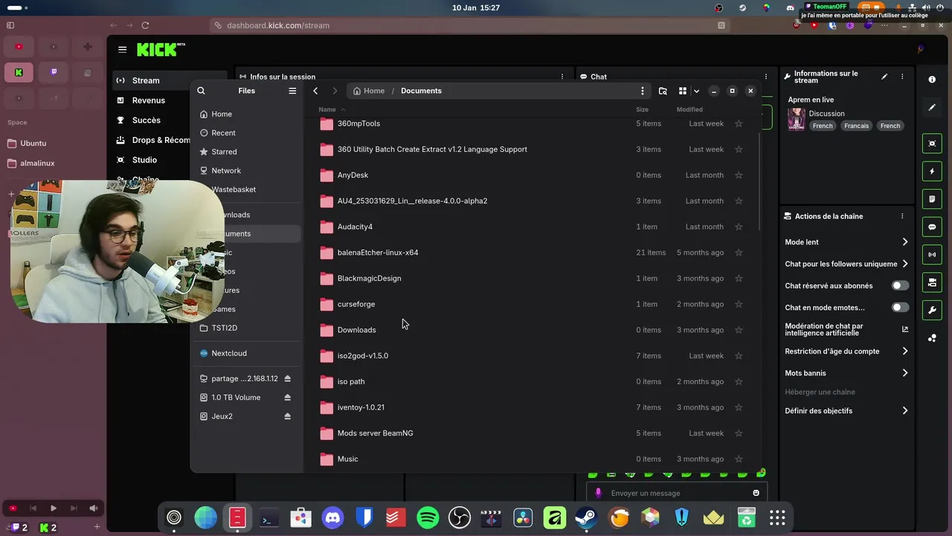Screen dimensions: 952x536
Task: Star the BlackmagicDesign folder
Action: point(739,278)
